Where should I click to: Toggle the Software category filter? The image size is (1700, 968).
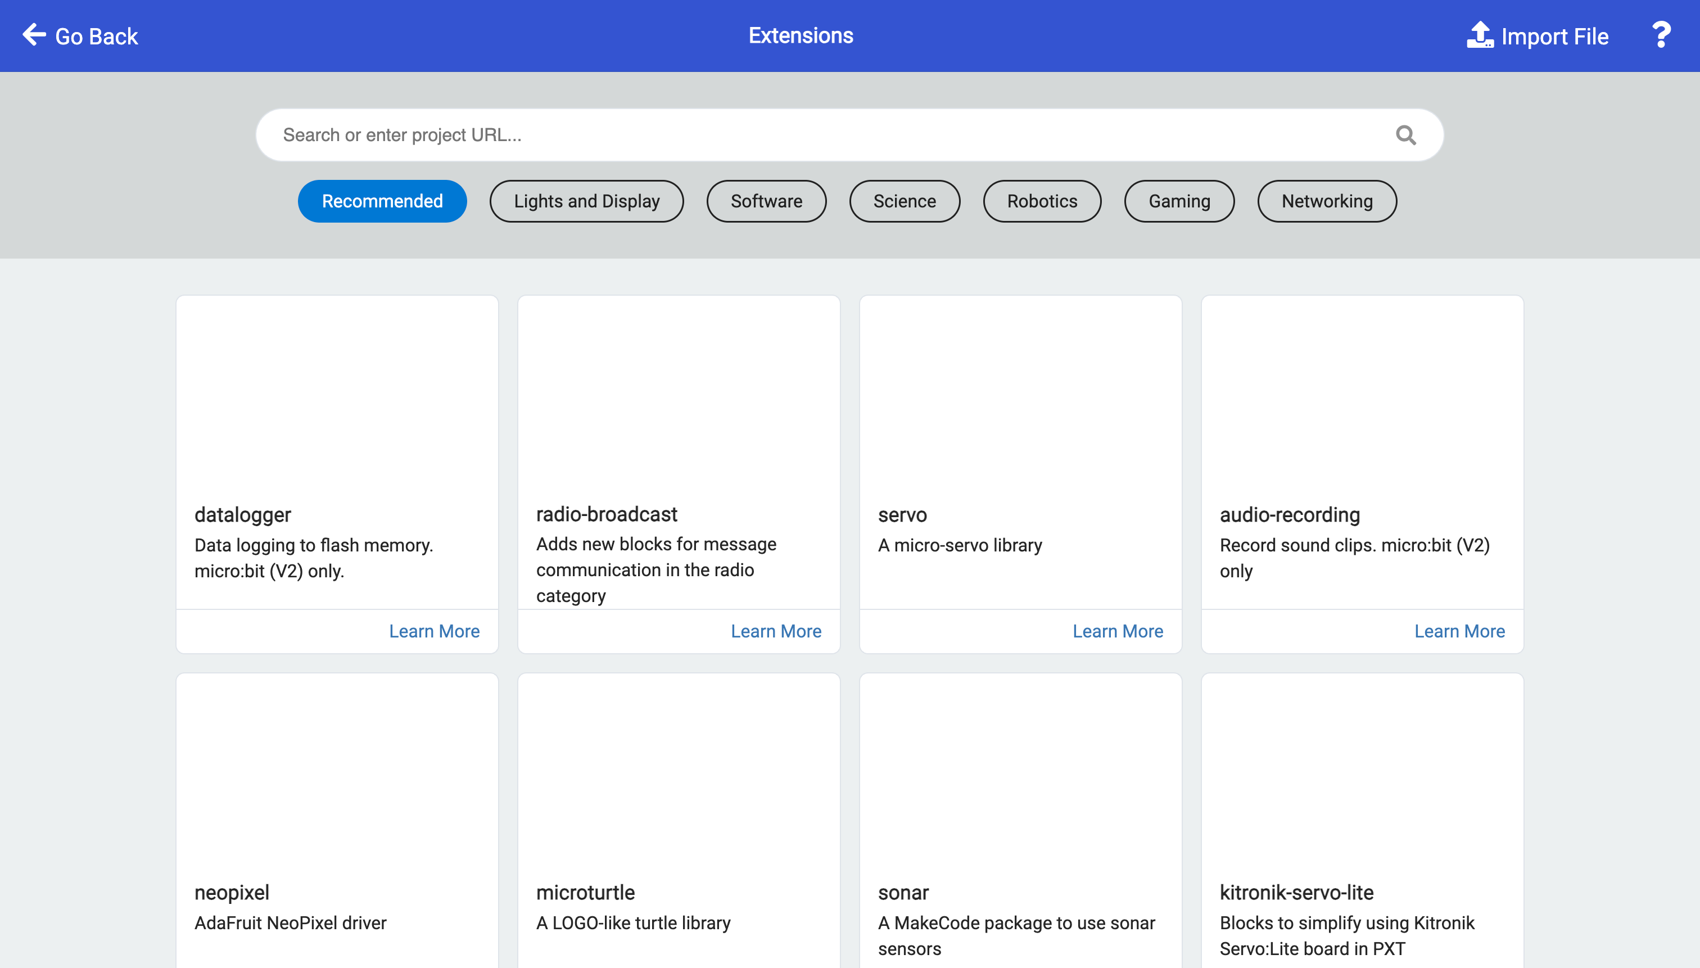point(766,201)
